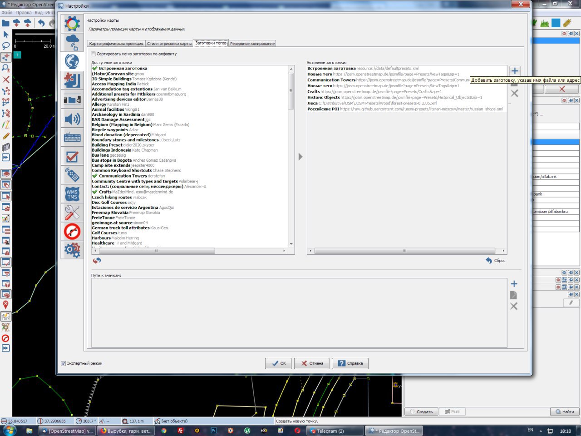The width and height of the screenshot is (581, 436).
Task: Open Telegram from the taskbar
Action: coord(334,431)
